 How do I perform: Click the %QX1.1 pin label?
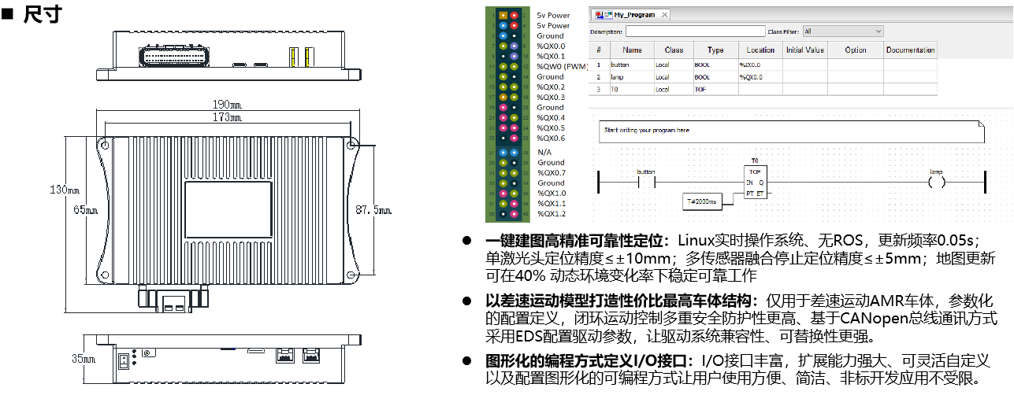pos(551,204)
